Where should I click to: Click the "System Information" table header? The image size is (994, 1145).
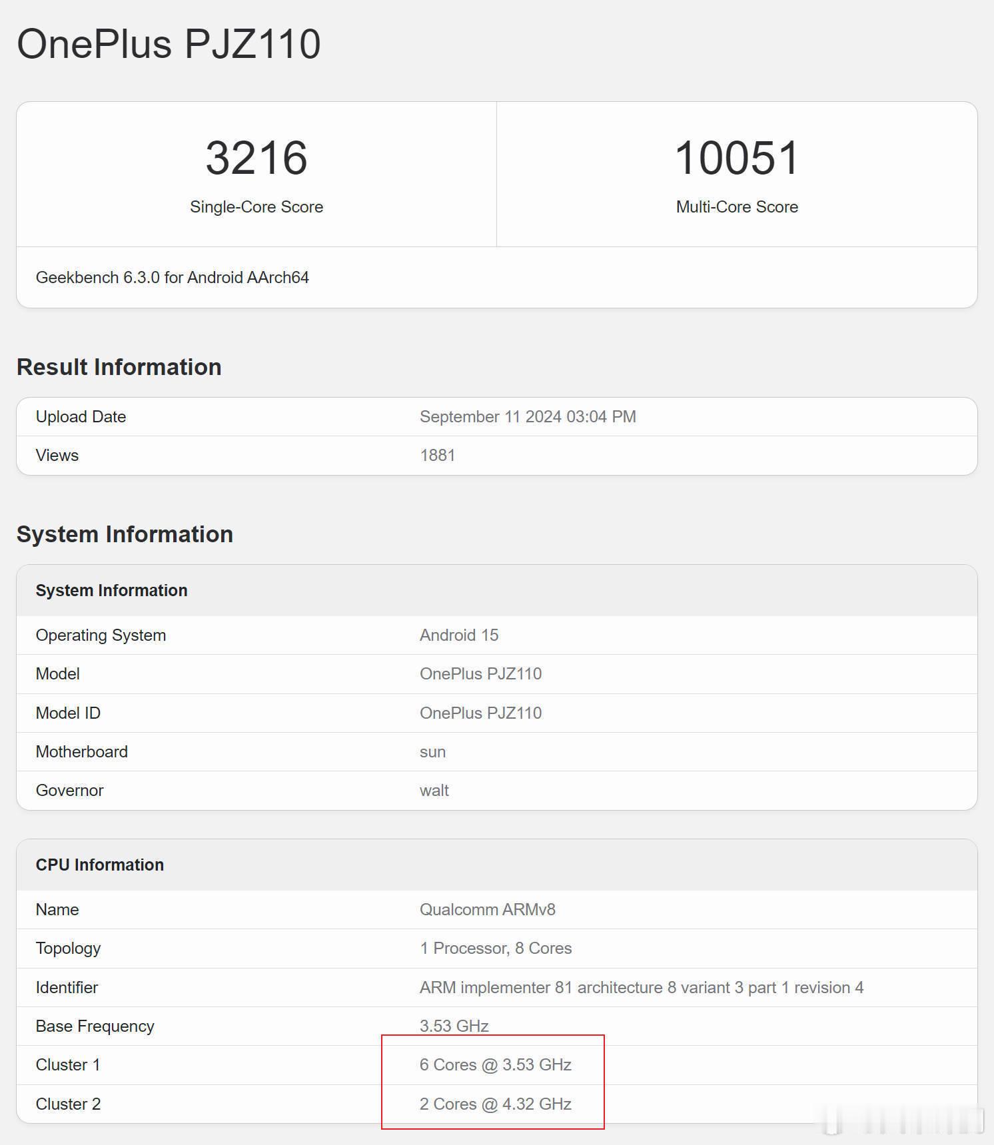click(112, 590)
